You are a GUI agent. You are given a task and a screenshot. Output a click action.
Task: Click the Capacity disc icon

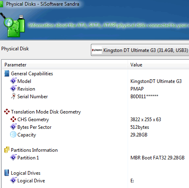(x=13, y=134)
